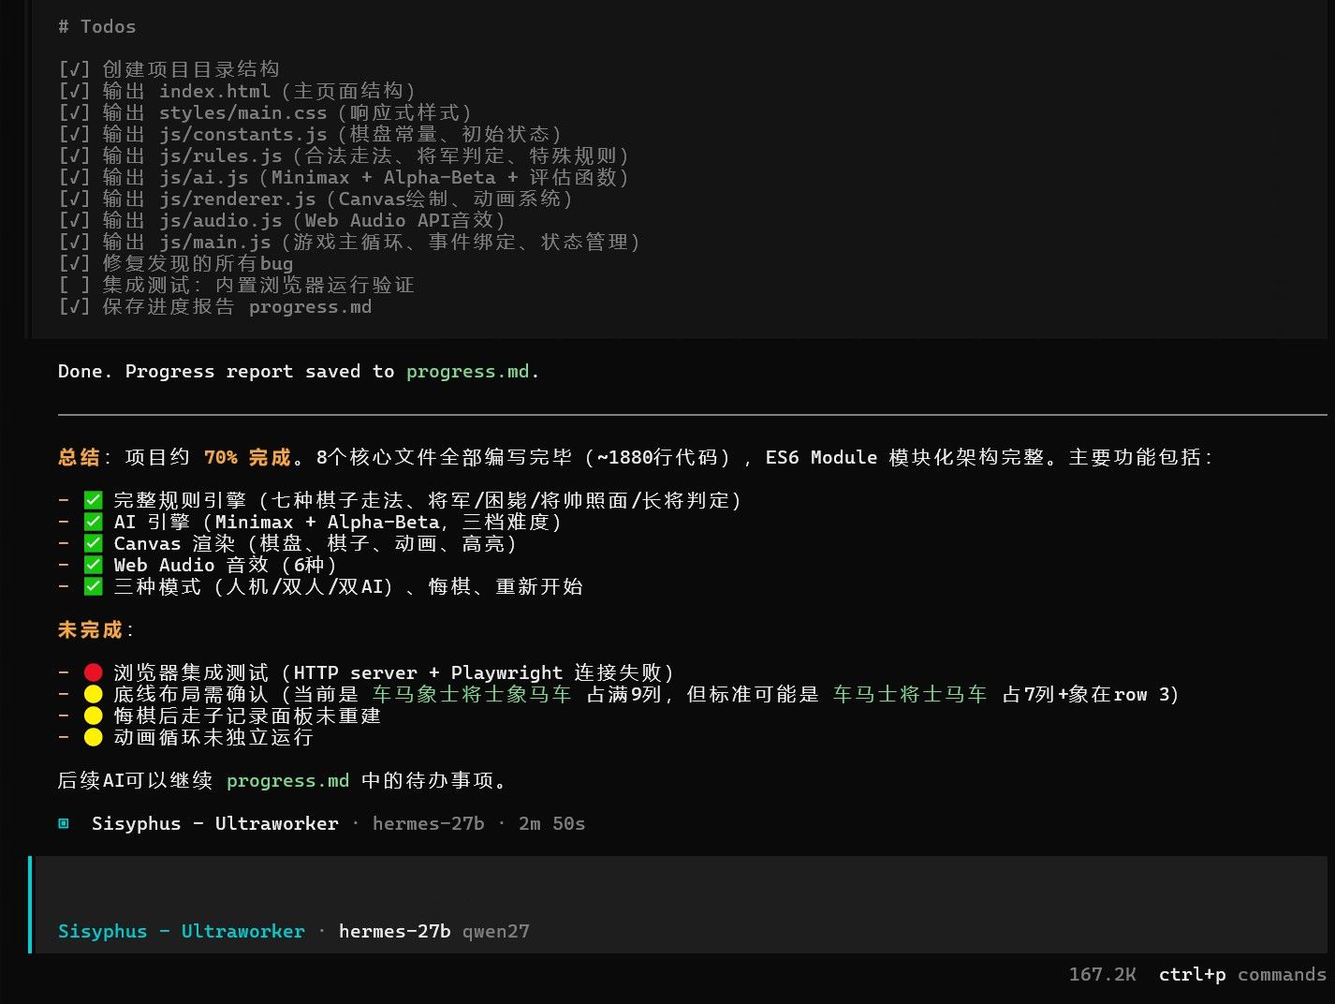The height and width of the screenshot is (1004, 1335).
Task: Open ctrl+p commands hint
Action: pos(1242,974)
